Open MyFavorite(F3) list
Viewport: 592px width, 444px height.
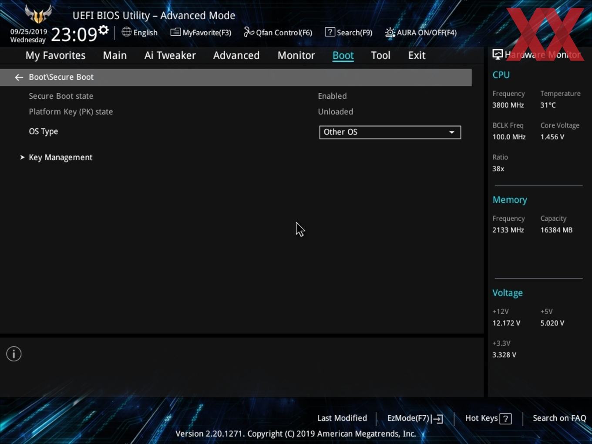click(201, 32)
